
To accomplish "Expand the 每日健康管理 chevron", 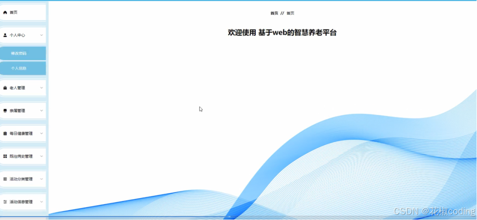I will click(41, 134).
